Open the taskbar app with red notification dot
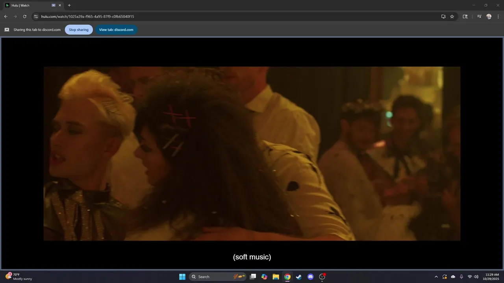Viewport: 504px width, 283px height. [322, 277]
